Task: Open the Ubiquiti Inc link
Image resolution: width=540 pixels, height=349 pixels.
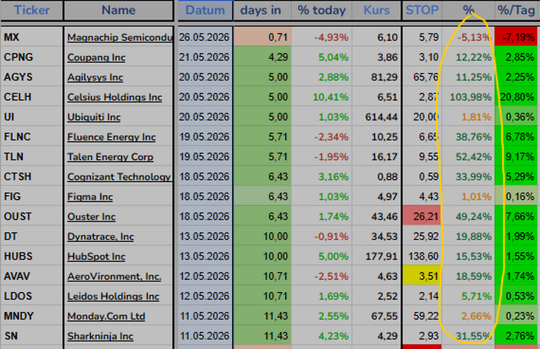Action: pyautogui.click(x=94, y=117)
